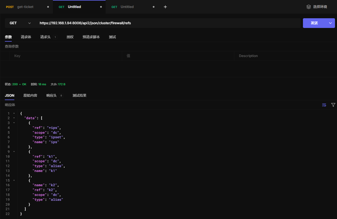Screen dimensions: 337x219
Task: Click the word wrap icon above response body
Action: pos(324,105)
